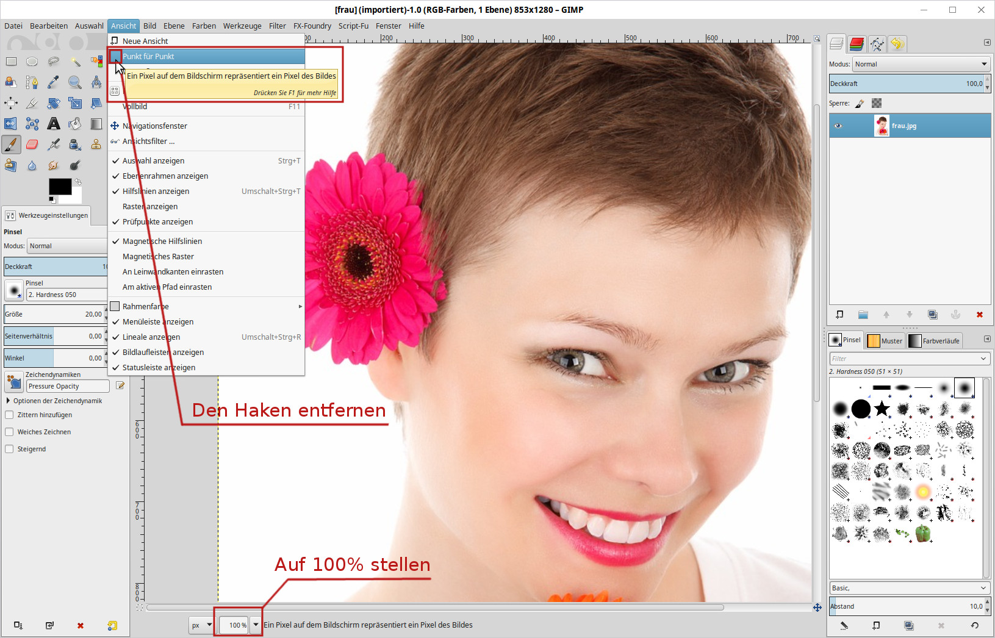Switch to the Muster tab
Viewport: 995px width, 638px height.
pyautogui.click(x=885, y=341)
